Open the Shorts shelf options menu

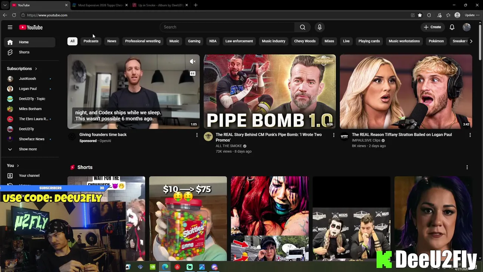click(467, 167)
